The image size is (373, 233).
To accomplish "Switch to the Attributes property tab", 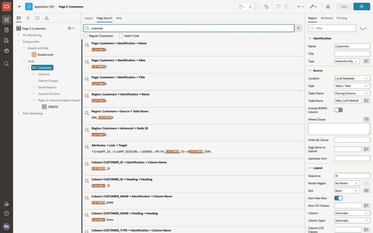I will point(327,18).
